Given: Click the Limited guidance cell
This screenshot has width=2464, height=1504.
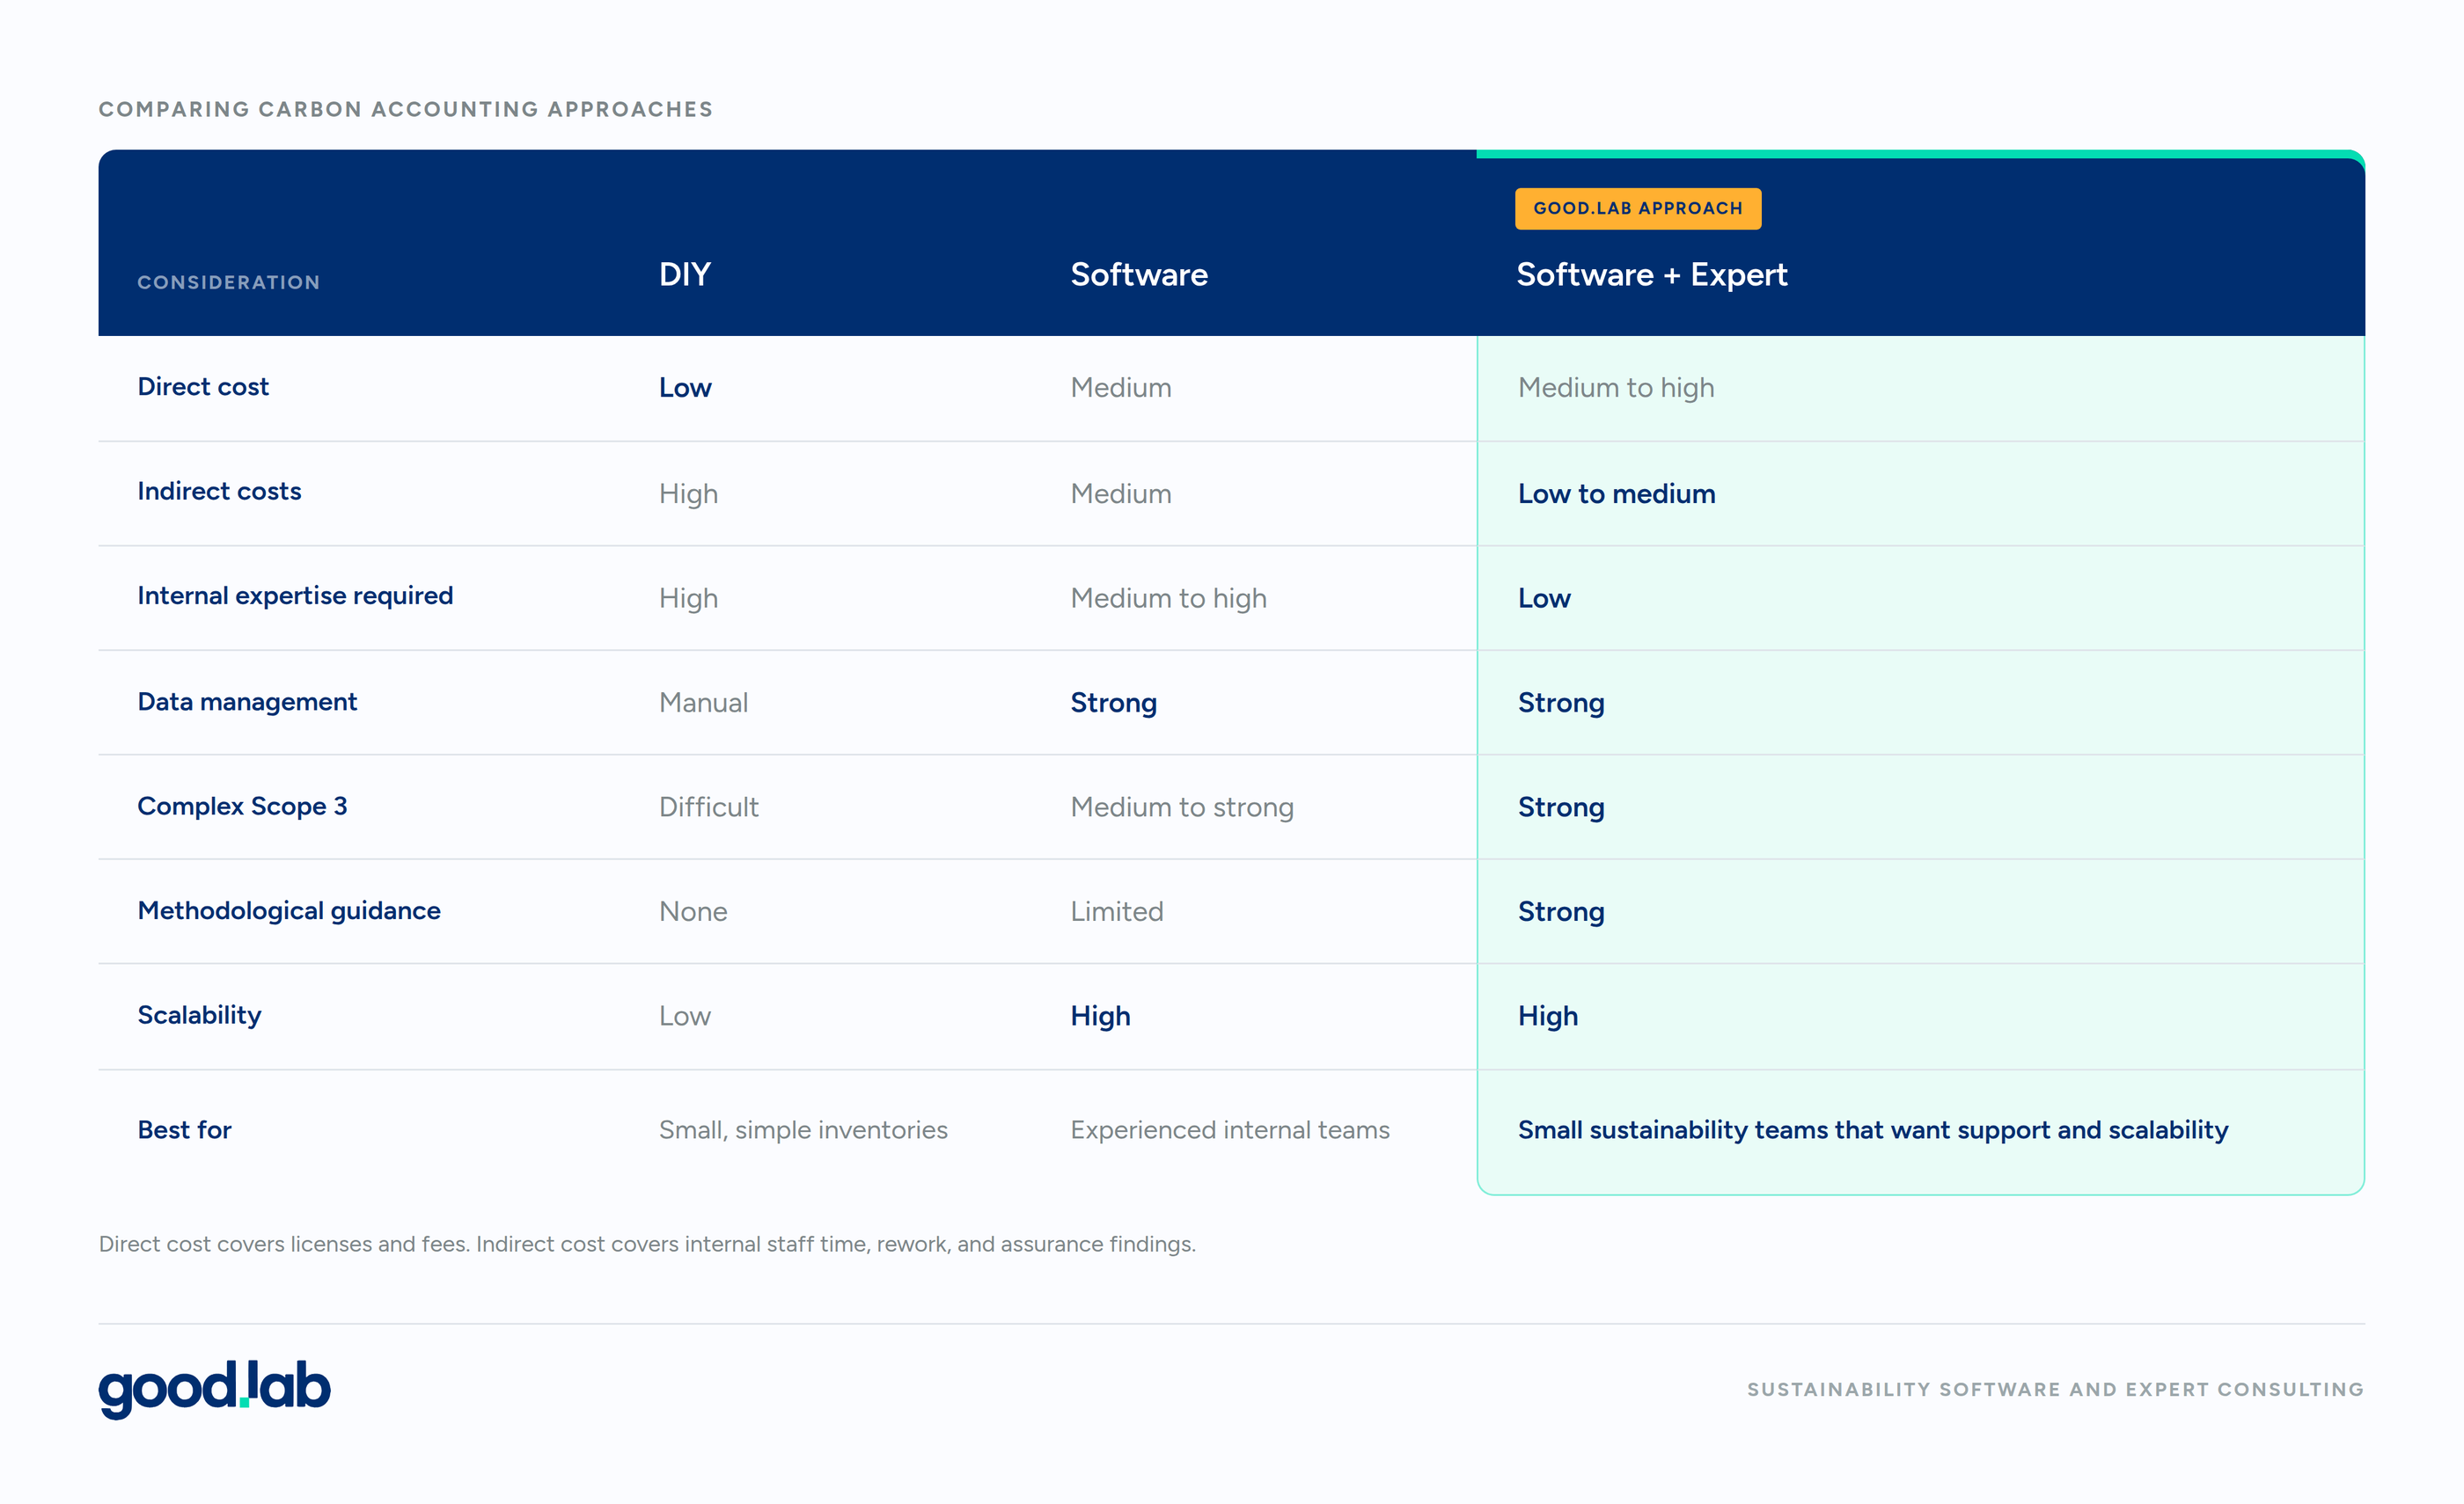Looking at the screenshot, I should [x=1117, y=911].
